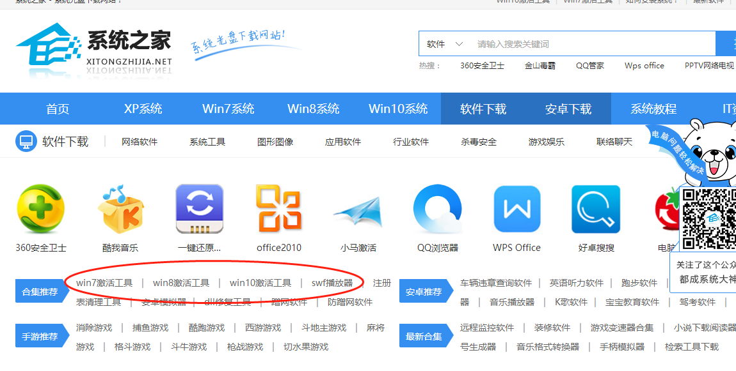Image resolution: width=736 pixels, height=371 pixels.
Task: Click the 软件下载 monitor icon
Action: point(26,142)
